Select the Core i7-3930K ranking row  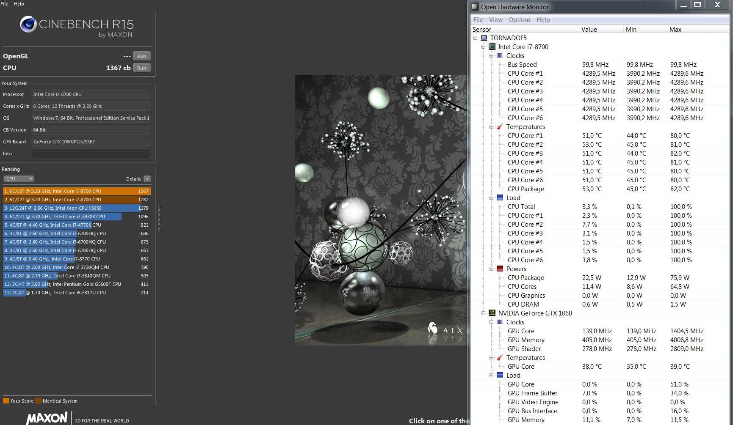pyautogui.click(x=77, y=217)
